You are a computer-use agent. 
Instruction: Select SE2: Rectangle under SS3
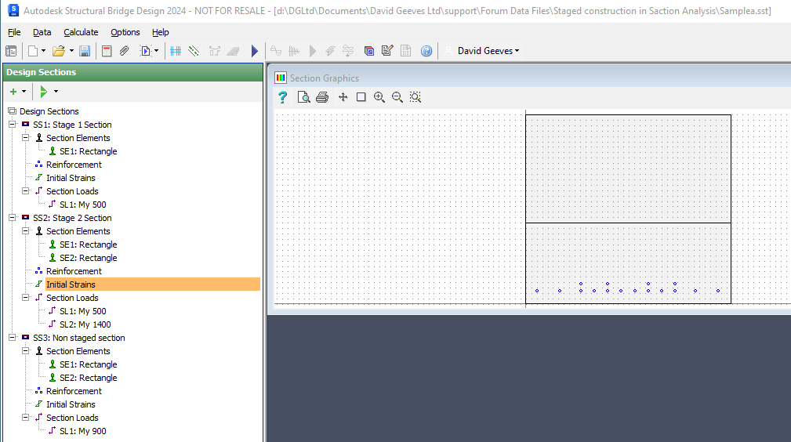[x=89, y=378]
